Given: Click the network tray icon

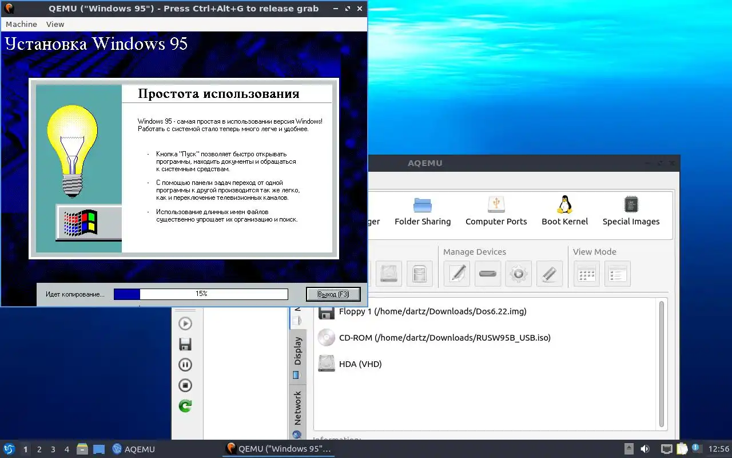Looking at the screenshot, I should tap(666, 449).
